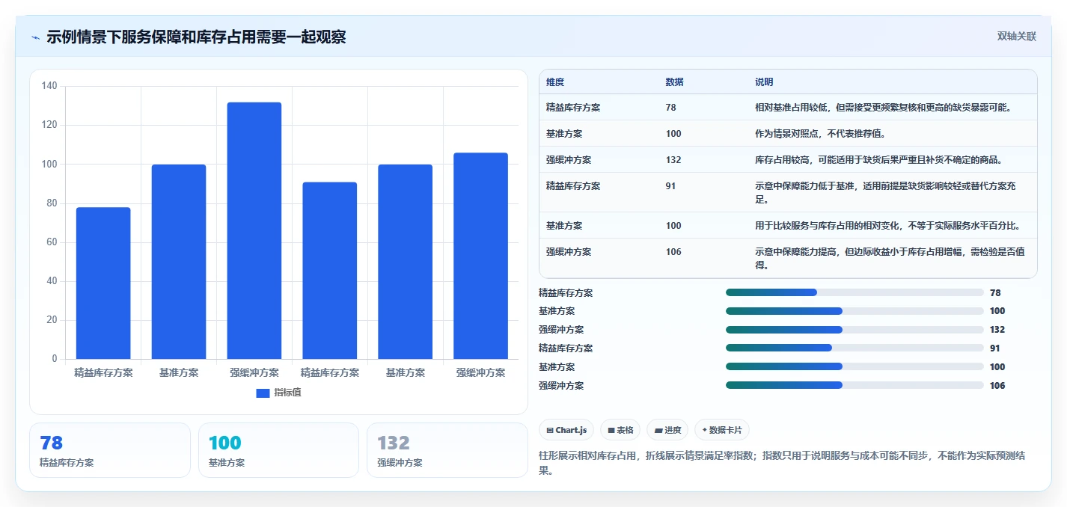1067x507 pixels.
Task: Select the 表格 chip
Action: click(620, 430)
